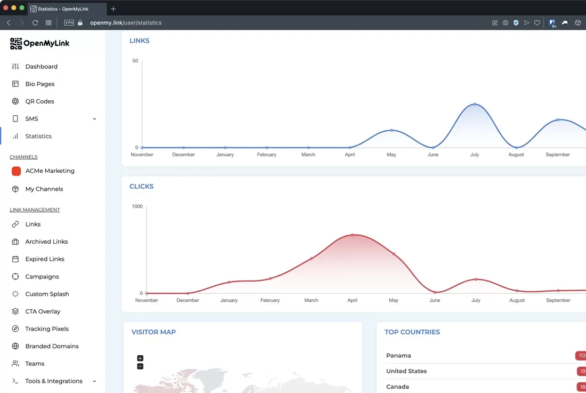
Task: Open Branded Domains globe icon
Action: coord(15,346)
